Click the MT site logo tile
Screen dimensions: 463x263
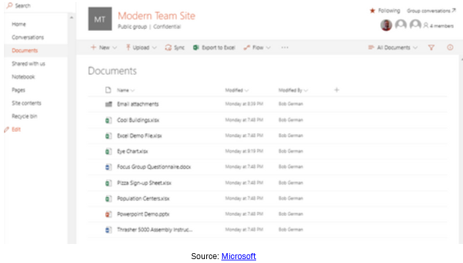pyautogui.click(x=100, y=19)
